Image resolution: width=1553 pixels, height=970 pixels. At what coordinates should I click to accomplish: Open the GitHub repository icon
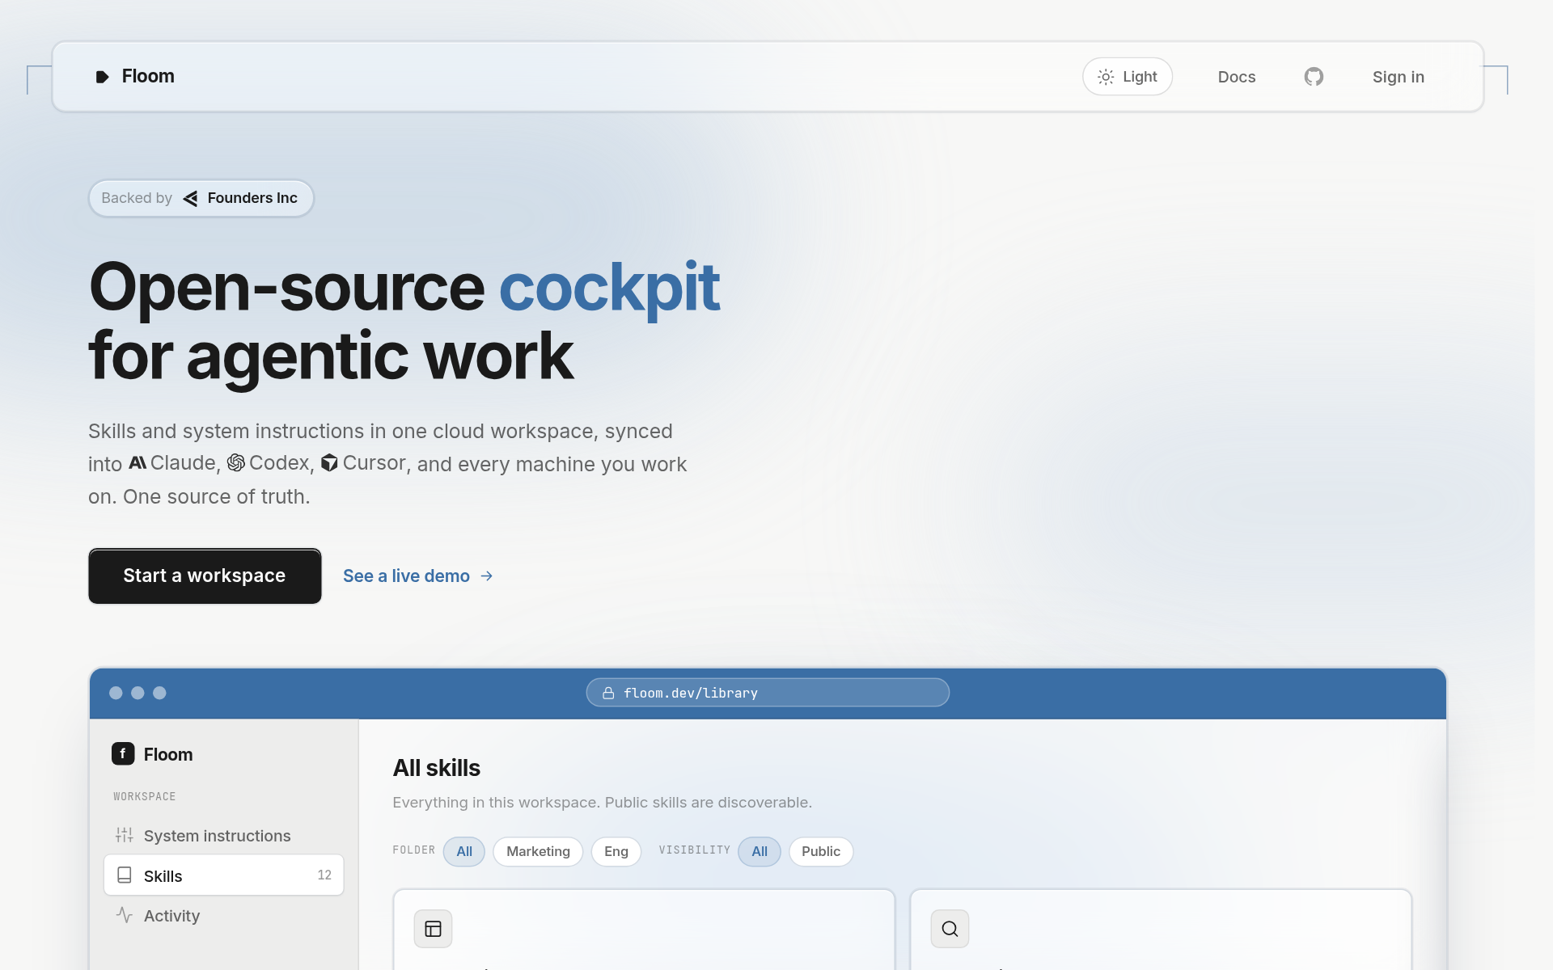coord(1314,77)
